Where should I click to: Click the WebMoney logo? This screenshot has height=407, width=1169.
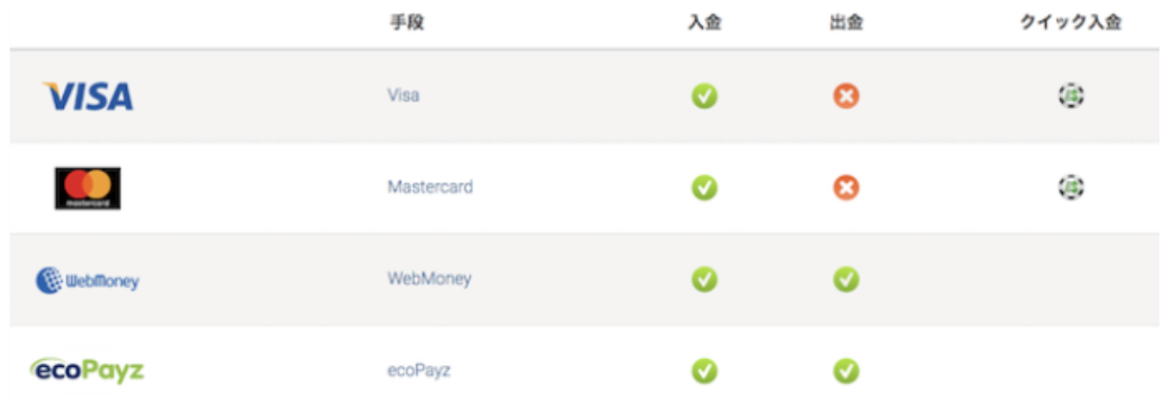(x=87, y=281)
